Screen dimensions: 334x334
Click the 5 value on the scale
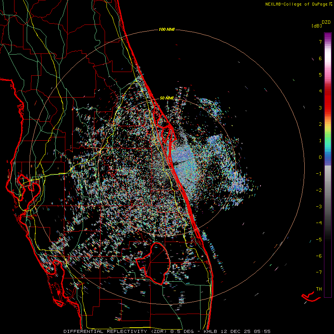pyautogui.click(x=320, y=75)
